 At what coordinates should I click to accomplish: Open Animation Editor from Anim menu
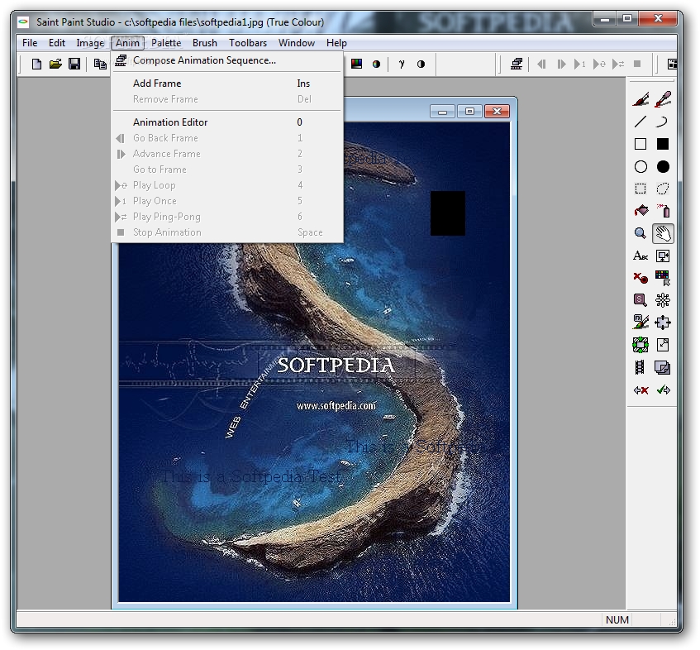pyautogui.click(x=226, y=122)
